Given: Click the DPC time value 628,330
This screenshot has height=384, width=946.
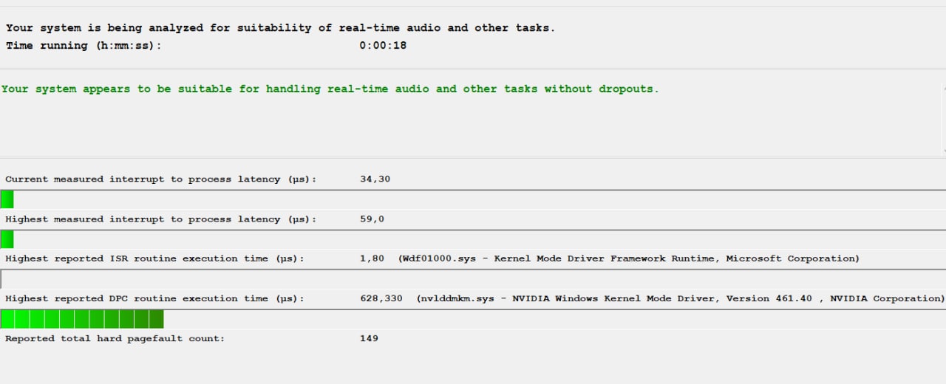Looking at the screenshot, I should pos(381,299).
